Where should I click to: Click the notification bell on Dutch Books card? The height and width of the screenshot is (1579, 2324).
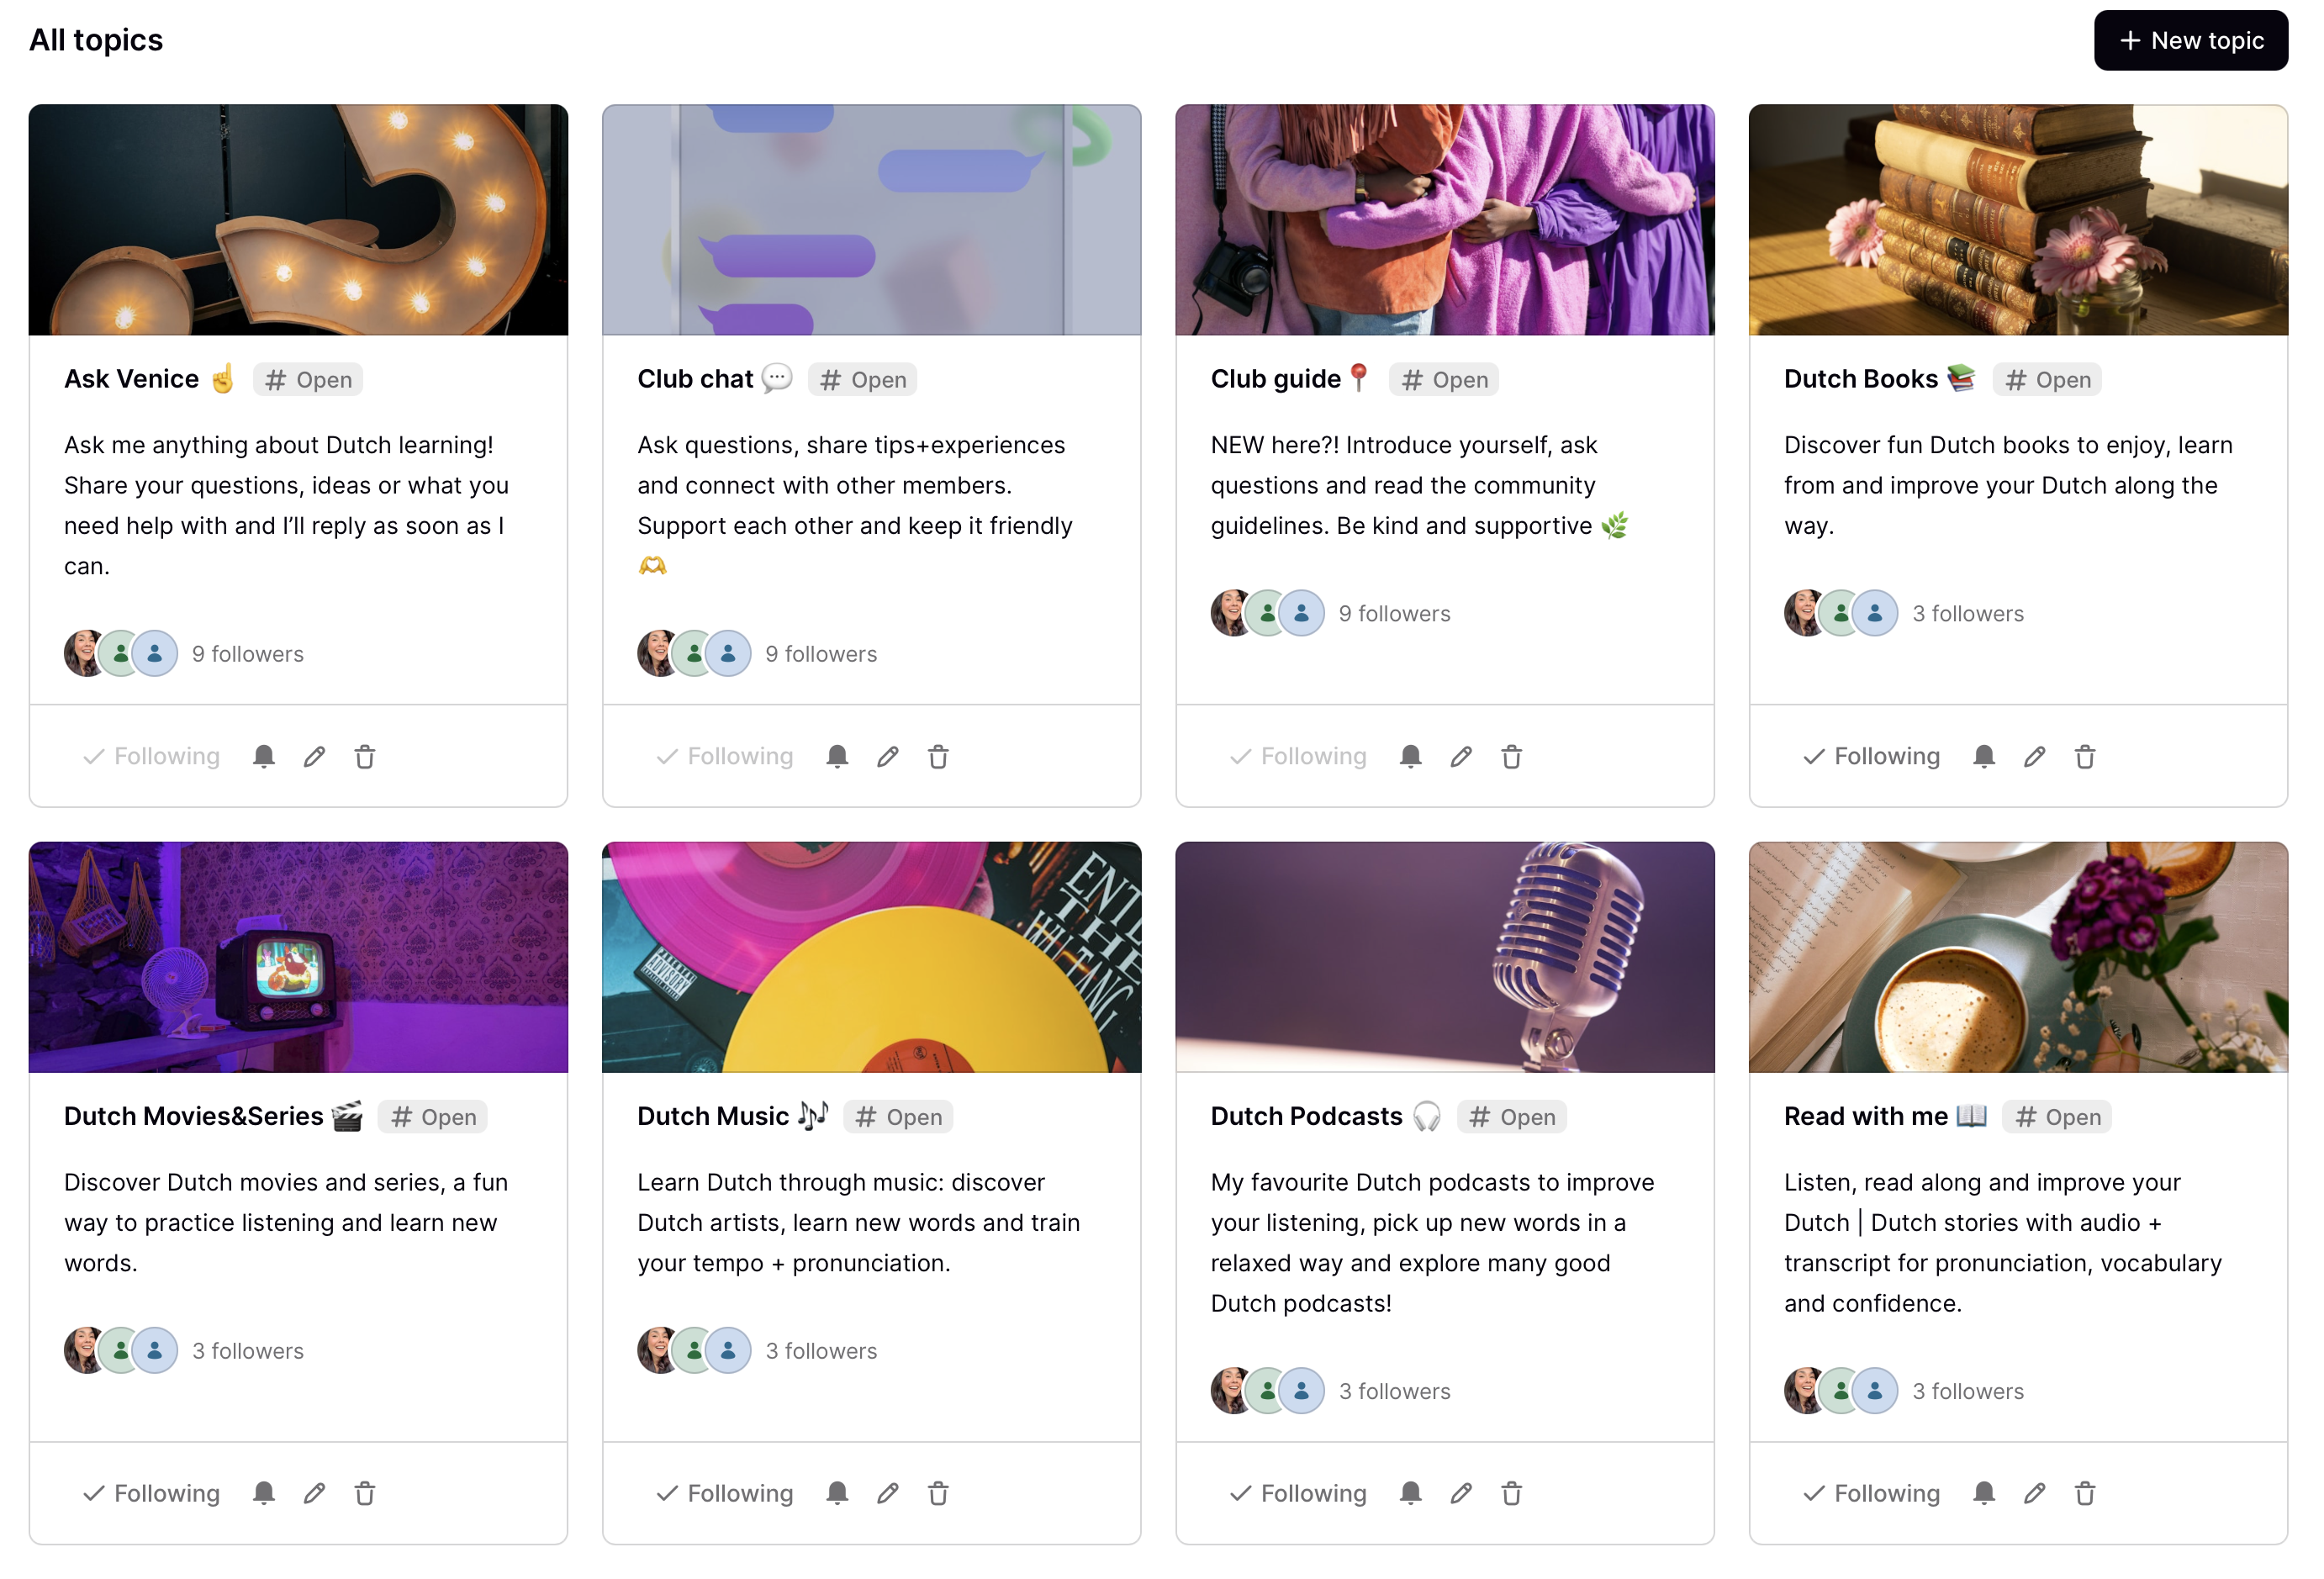click(1984, 756)
